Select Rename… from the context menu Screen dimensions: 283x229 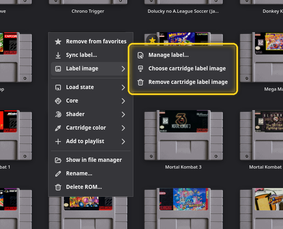click(91, 173)
